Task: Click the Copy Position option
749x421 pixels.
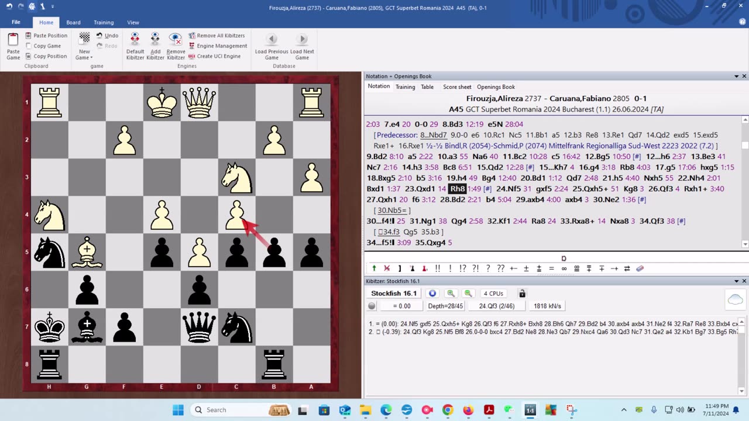Action: click(46, 56)
